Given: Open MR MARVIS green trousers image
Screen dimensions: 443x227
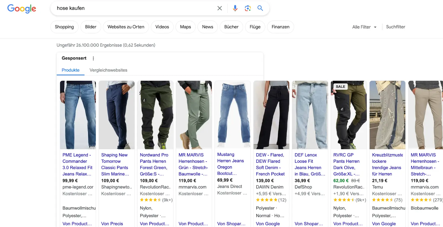Looking at the screenshot, I should [x=194, y=115].
